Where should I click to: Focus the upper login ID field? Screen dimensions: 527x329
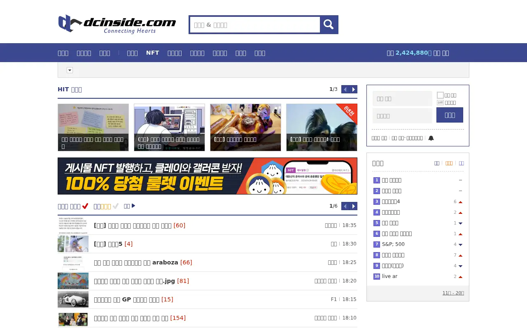(402, 99)
